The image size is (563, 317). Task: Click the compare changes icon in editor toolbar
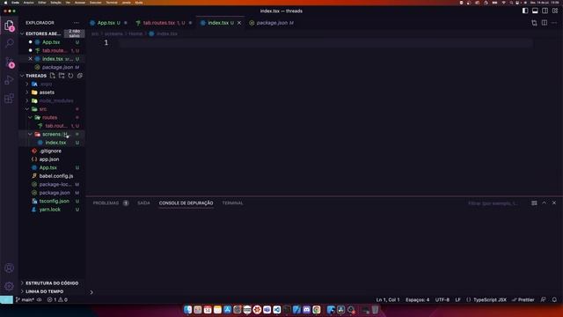(x=534, y=23)
